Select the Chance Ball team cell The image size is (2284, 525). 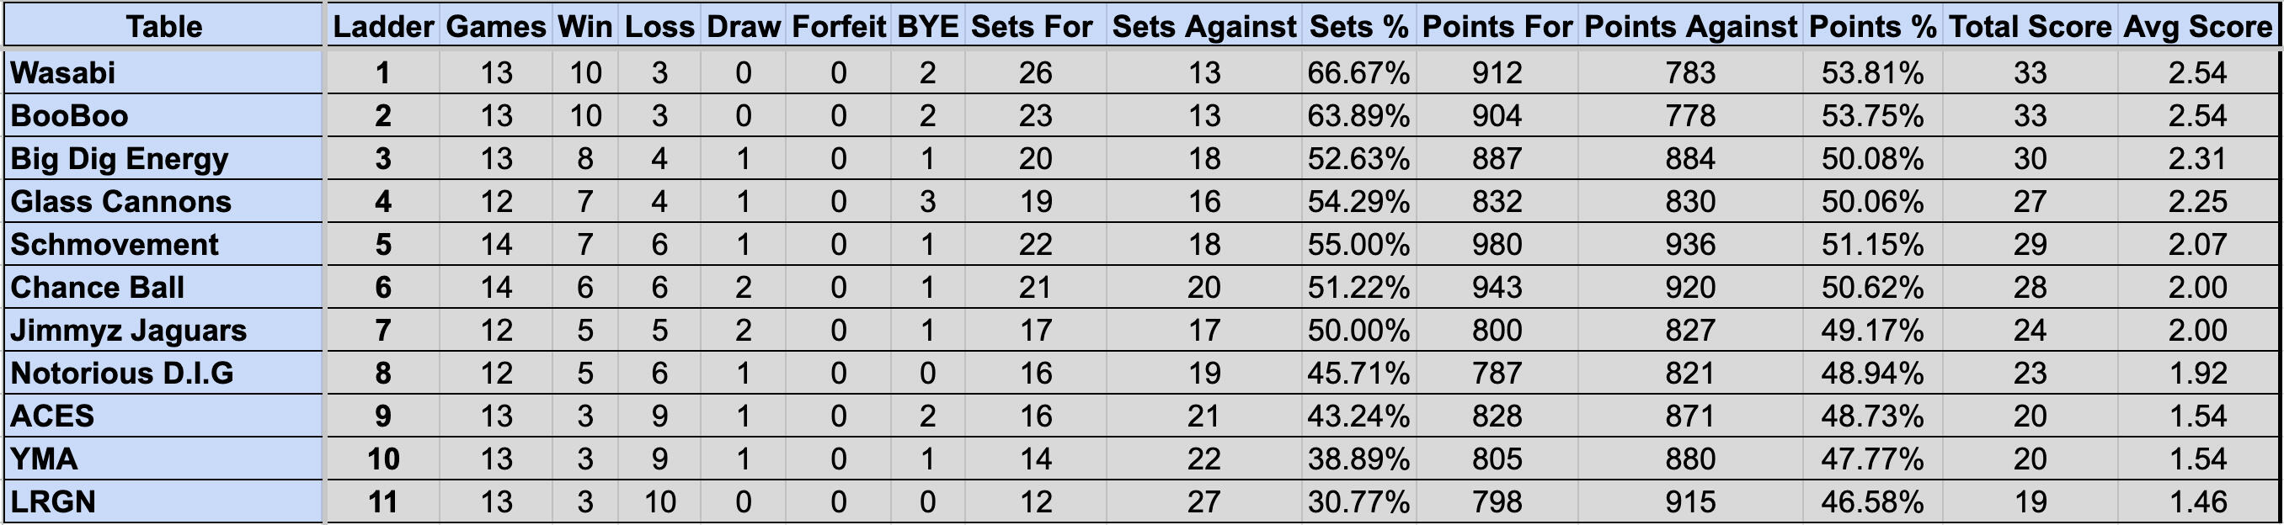[x=164, y=287]
